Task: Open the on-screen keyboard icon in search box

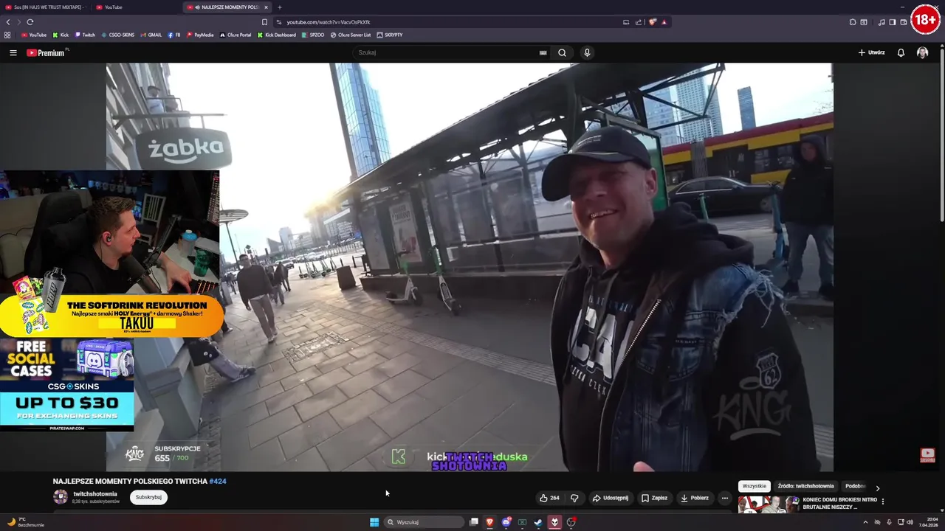Action: pyautogui.click(x=543, y=52)
